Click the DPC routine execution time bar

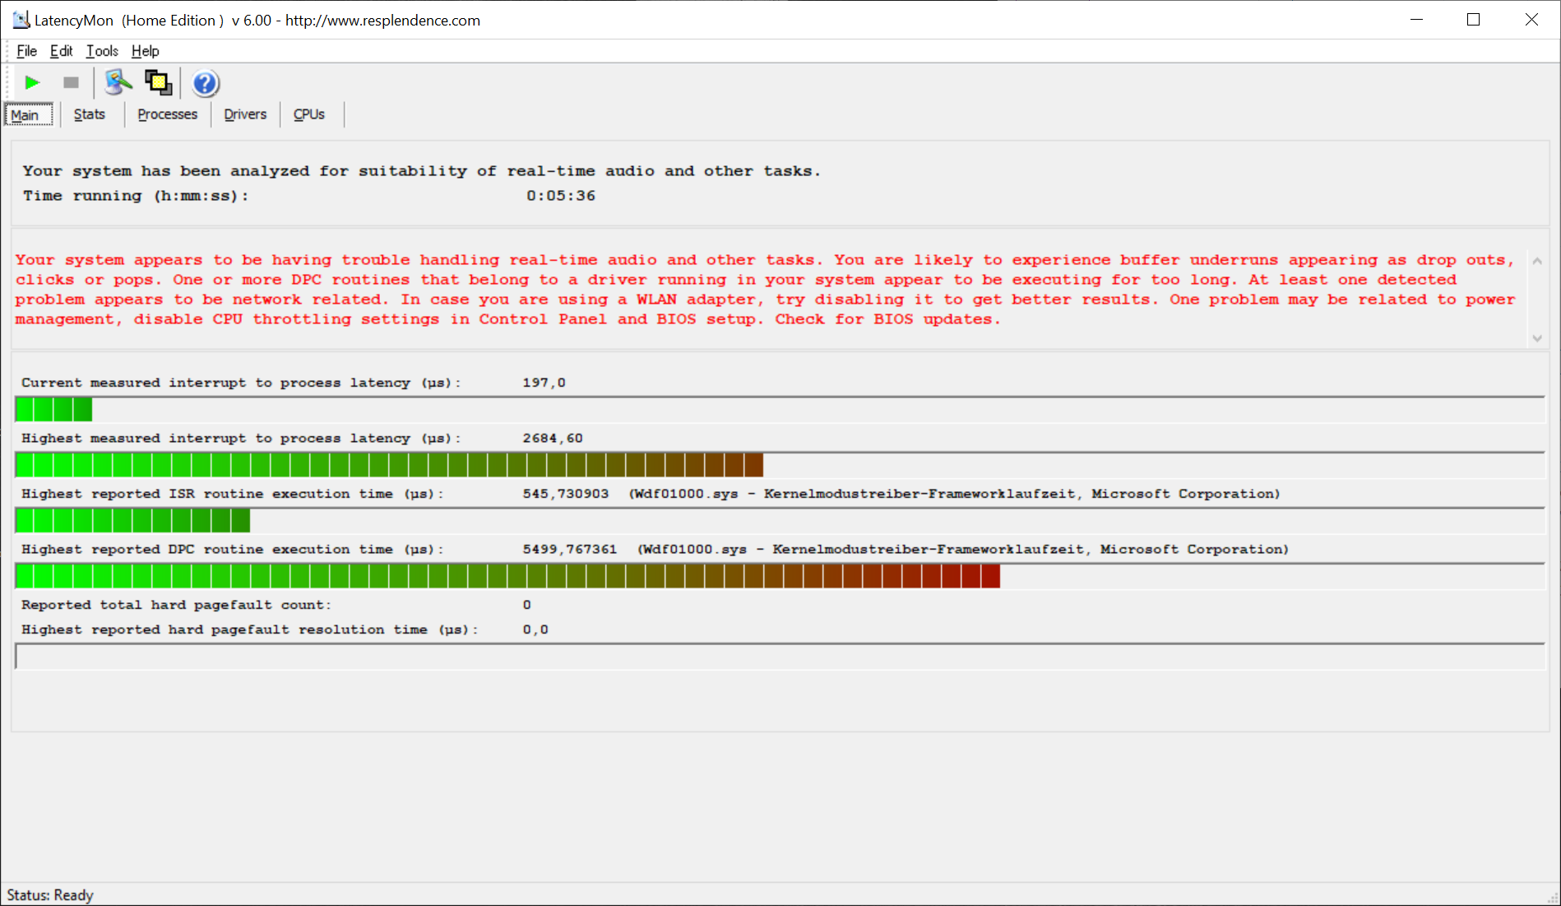coord(780,576)
